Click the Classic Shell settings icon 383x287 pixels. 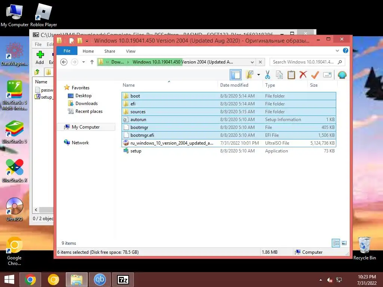tap(342, 75)
